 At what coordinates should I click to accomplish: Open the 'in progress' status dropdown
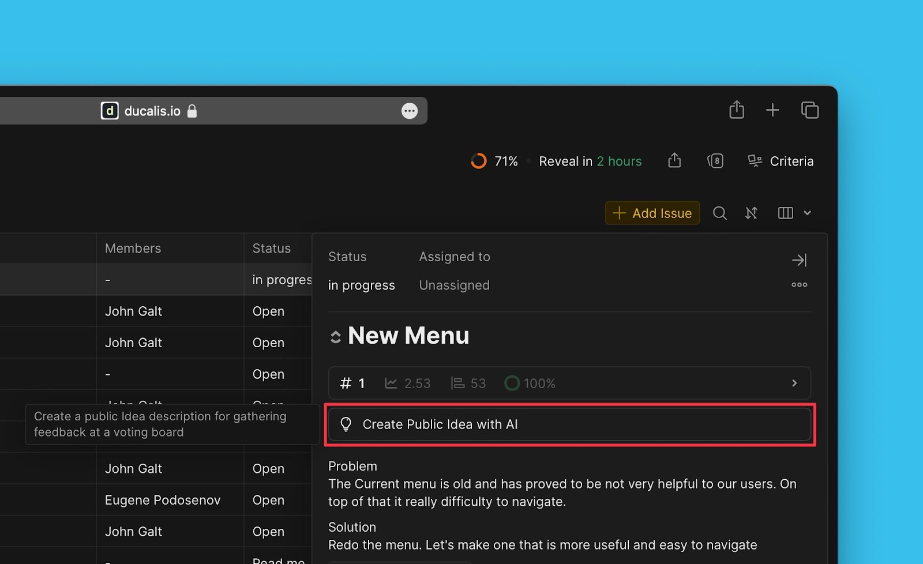[361, 285]
